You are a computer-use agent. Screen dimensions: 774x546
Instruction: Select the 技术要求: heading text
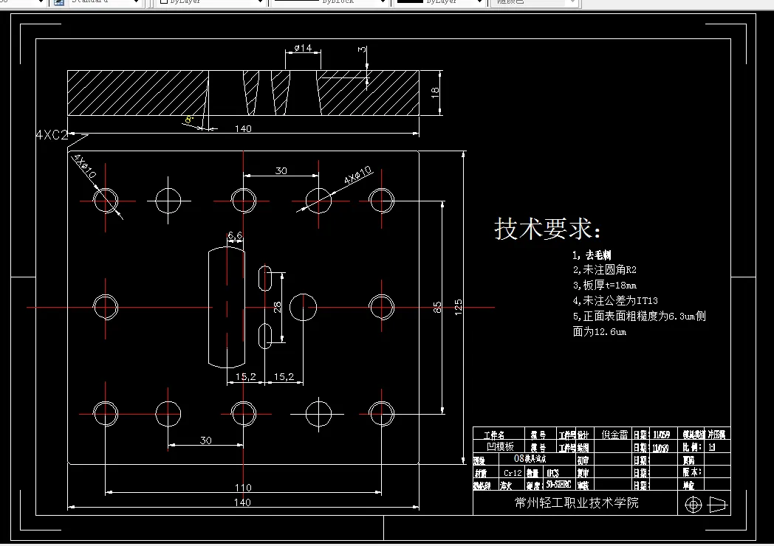pyautogui.click(x=548, y=229)
